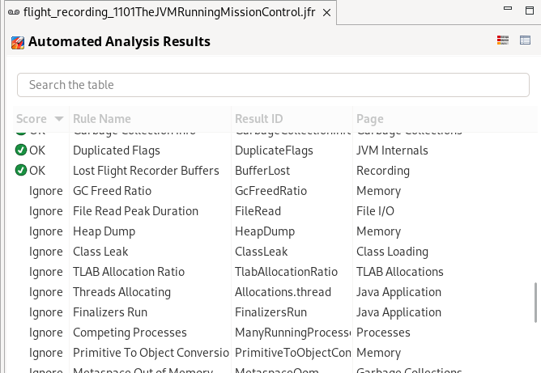Select the TLAB Allocation Ratio row
The height and width of the screenshot is (373, 541).
tap(128, 271)
